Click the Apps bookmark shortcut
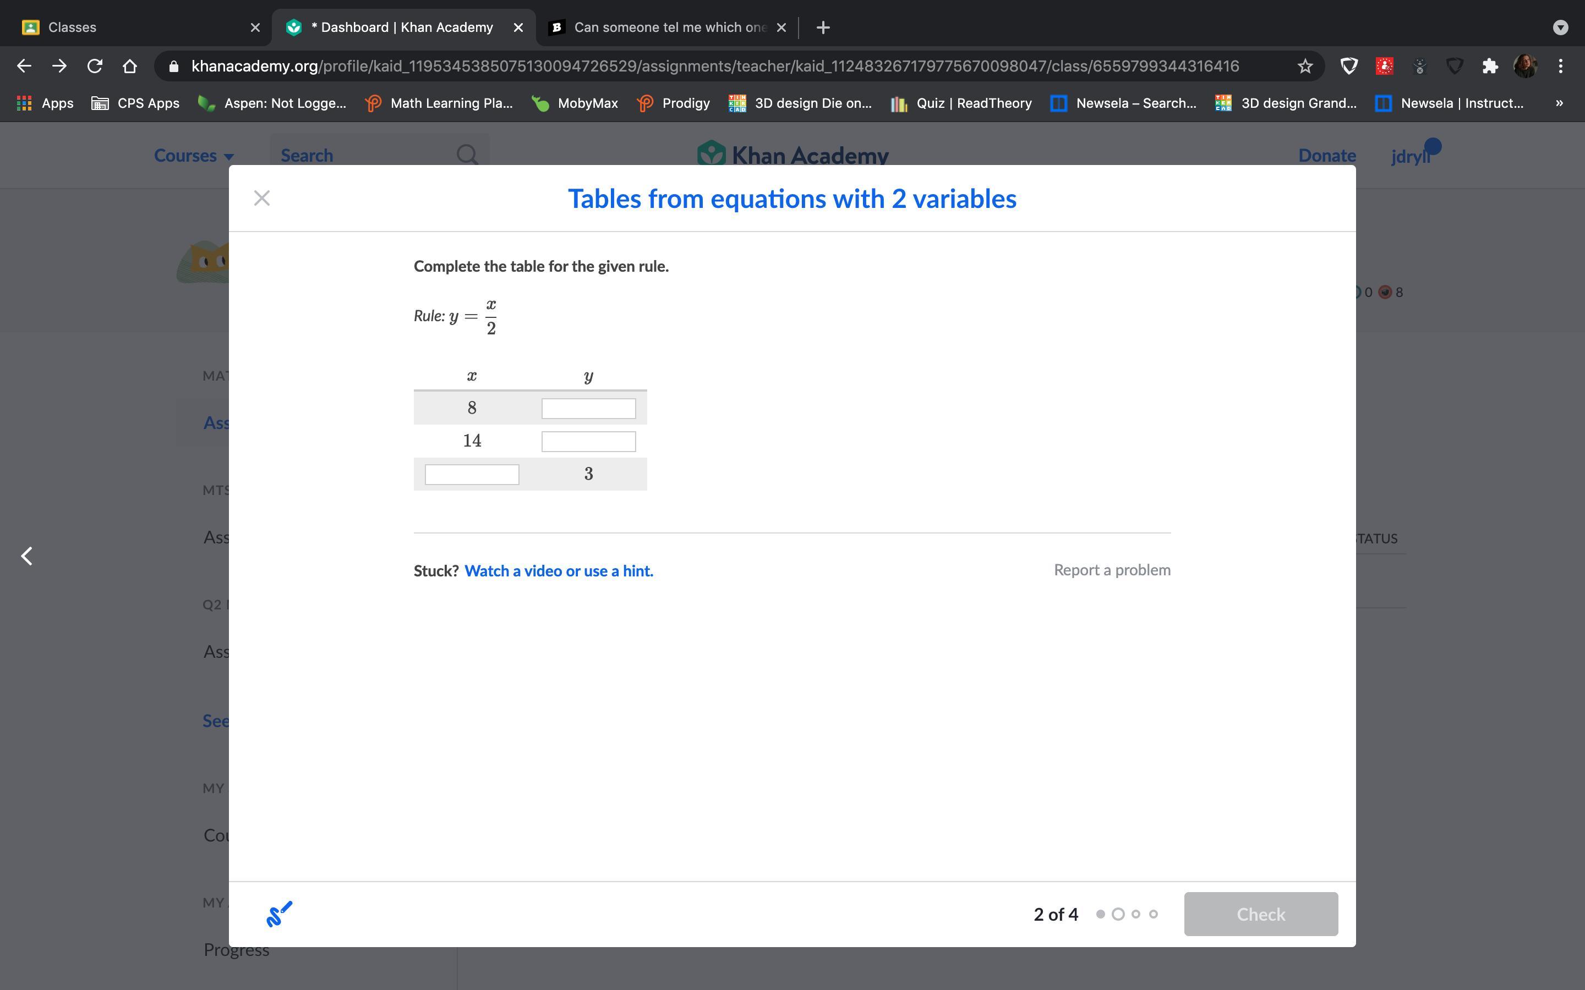 pyautogui.click(x=45, y=103)
